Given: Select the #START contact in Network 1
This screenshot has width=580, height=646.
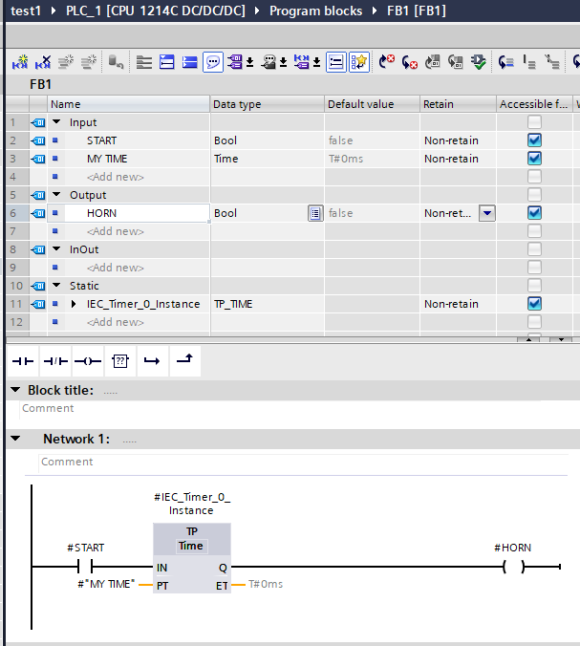Looking at the screenshot, I should coord(85,567).
